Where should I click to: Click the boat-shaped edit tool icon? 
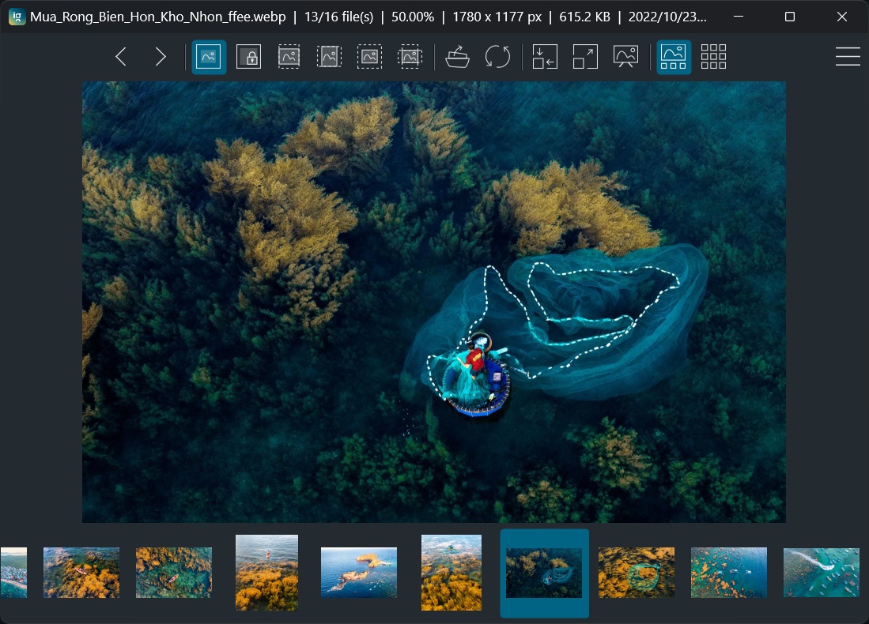click(x=459, y=56)
